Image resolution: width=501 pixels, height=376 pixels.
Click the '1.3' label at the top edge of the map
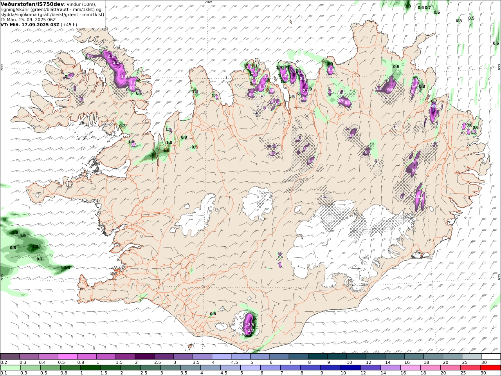[x=408, y=6]
